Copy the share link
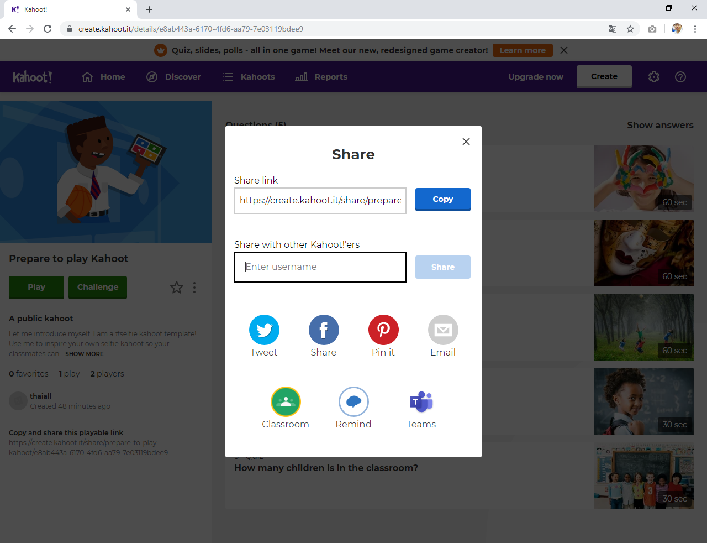 click(x=442, y=200)
